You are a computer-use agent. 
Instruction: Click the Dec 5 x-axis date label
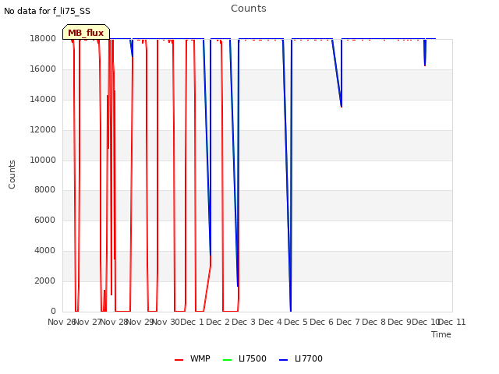point(296,322)
